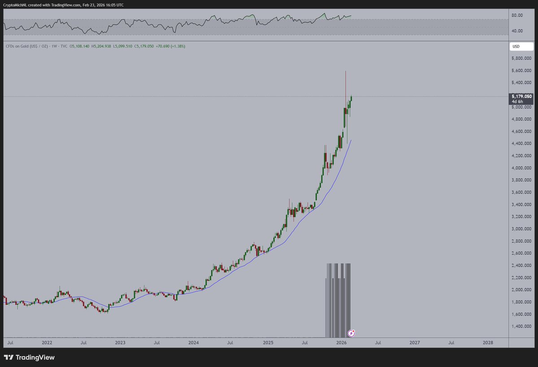The height and width of the screenshot is (367, 538).
Task: Click the low value L5,099.510
Action: point(122,46)
